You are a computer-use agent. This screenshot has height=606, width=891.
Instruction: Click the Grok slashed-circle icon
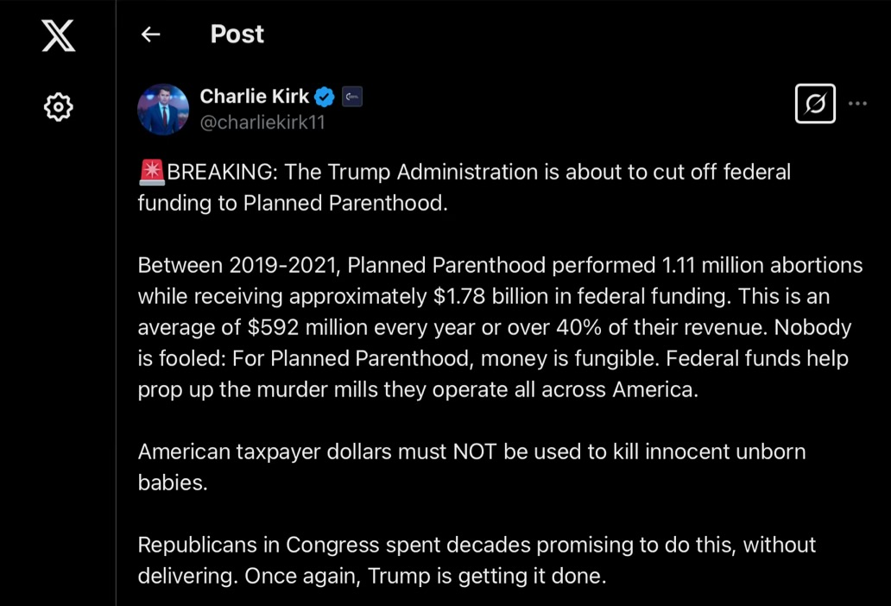815,104
